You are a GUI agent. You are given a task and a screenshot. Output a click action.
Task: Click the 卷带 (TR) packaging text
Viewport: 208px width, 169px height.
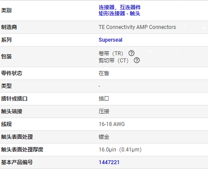pyautogui.click(x=111, y=54)
